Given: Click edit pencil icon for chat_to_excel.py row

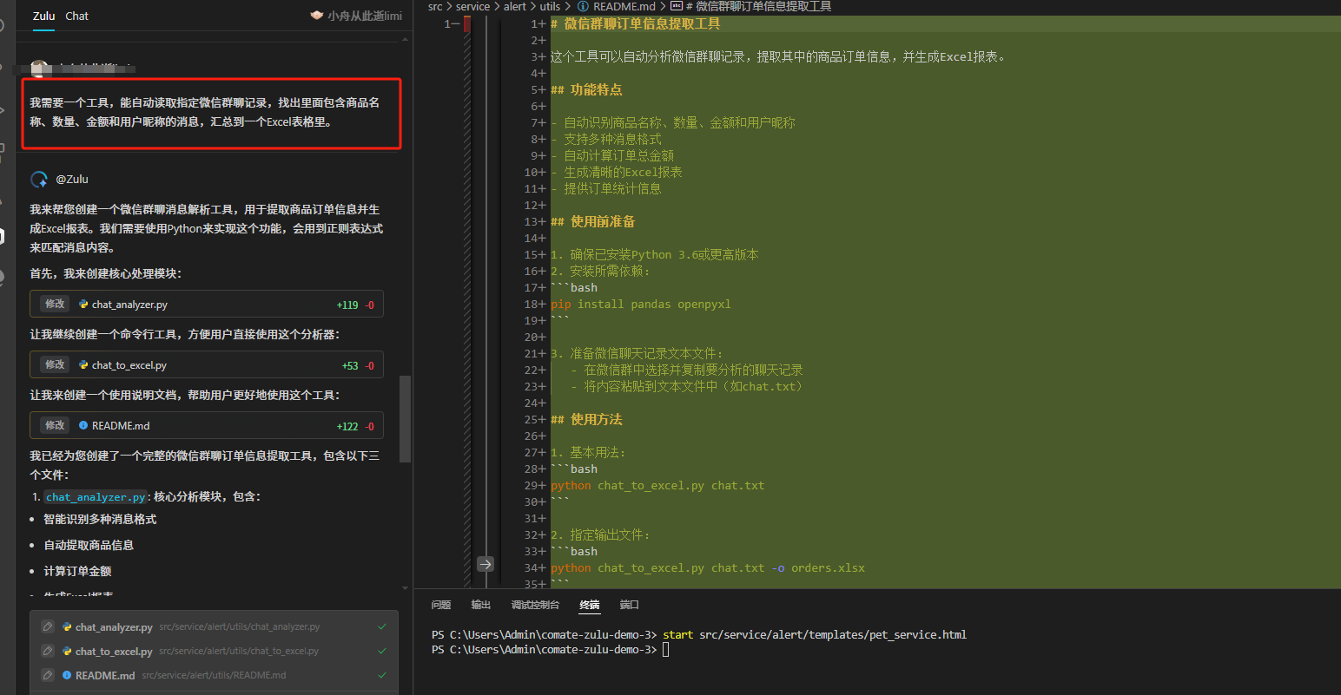Looking at the screenshot, I should click(x=48, y=651).
